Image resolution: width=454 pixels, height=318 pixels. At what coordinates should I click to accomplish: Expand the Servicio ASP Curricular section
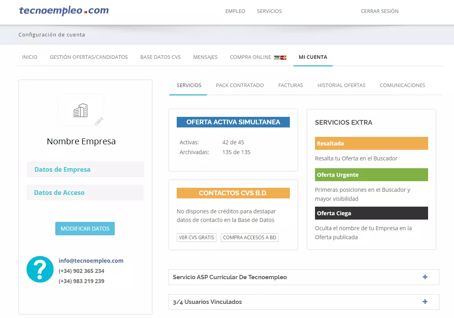pyautogui.click(x=425, y=277)
